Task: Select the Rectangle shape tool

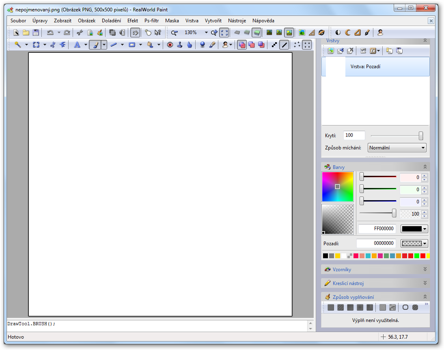Action: point(132,45)
